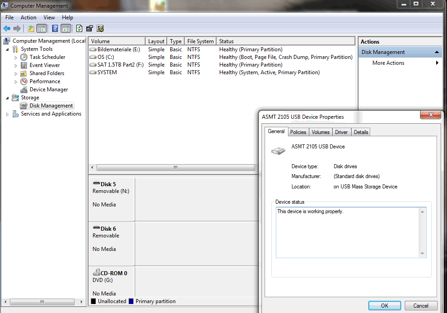Click the Performance gauge icon in tree

click(24, 81)
